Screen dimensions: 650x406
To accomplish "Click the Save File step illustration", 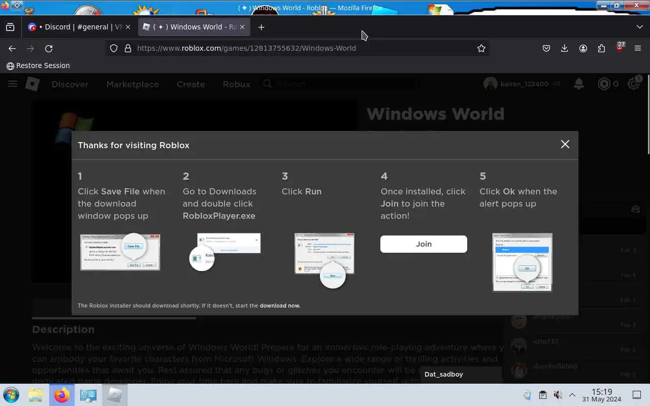I will pyautogui.click(x=120, y=252).
